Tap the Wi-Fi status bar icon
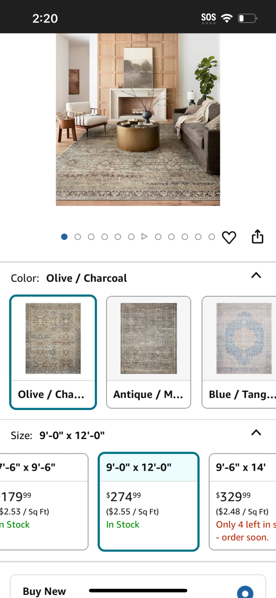 click(x=226, y=18)
